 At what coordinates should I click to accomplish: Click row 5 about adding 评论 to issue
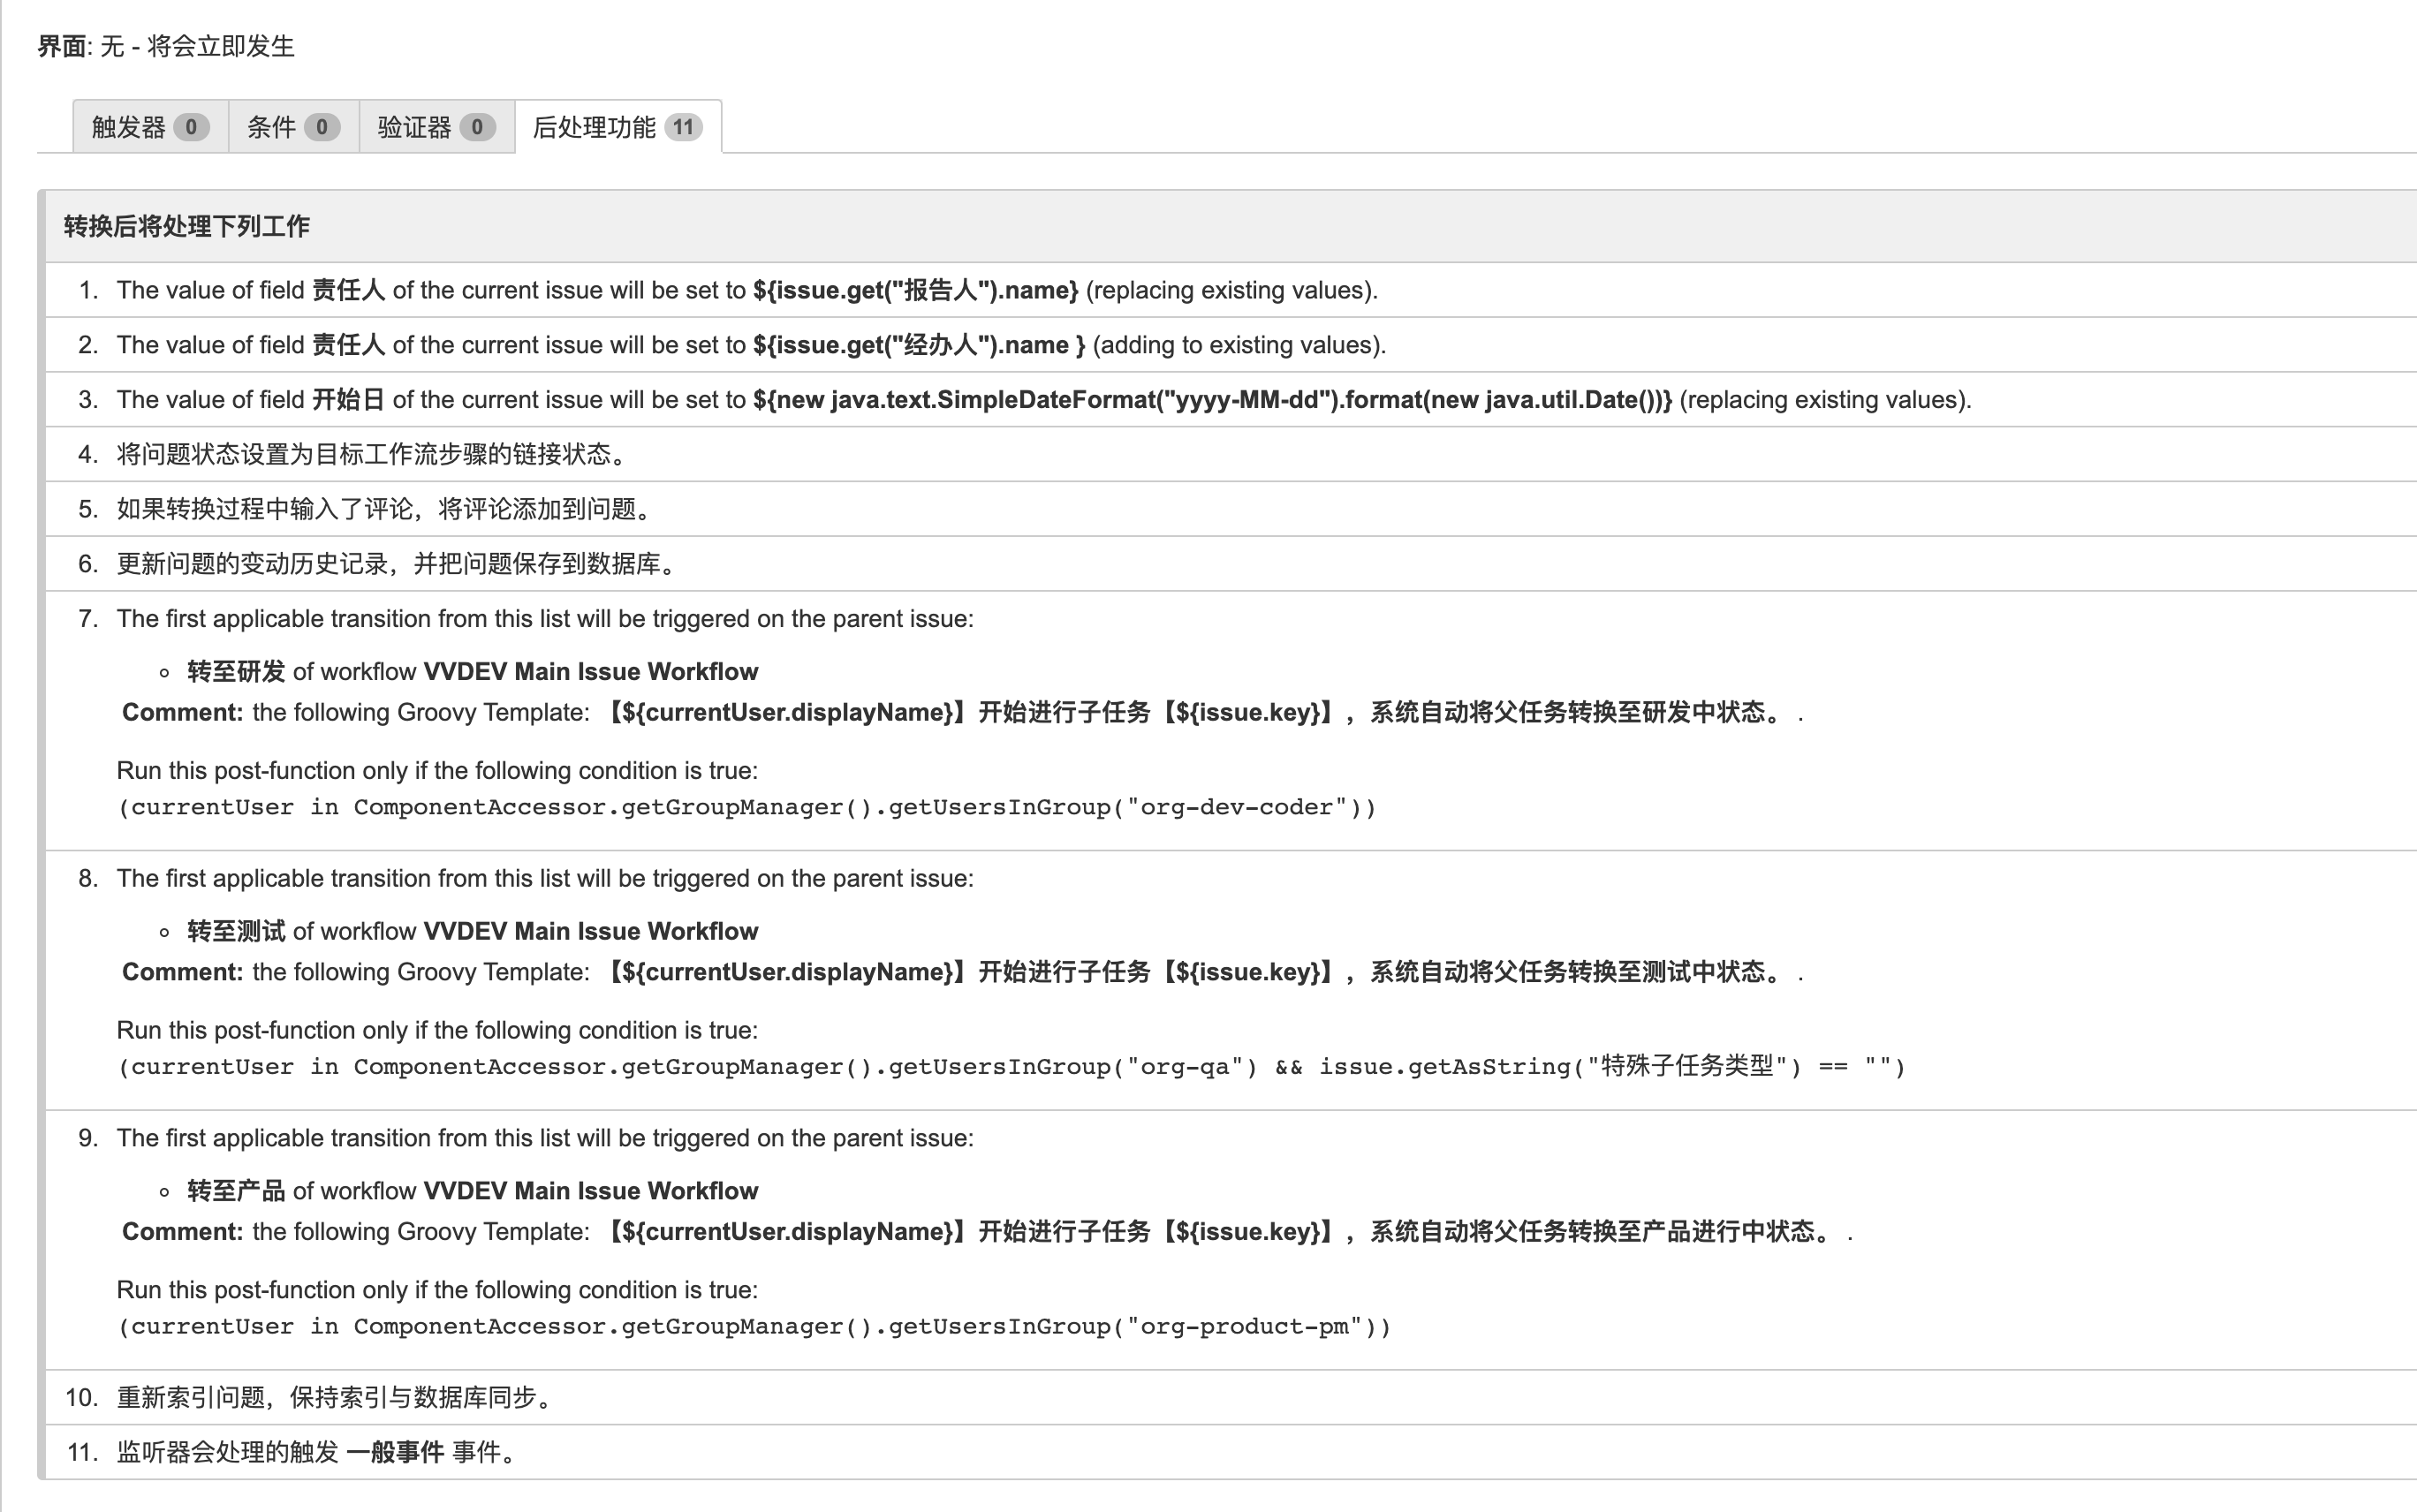(x=386, y=509)
